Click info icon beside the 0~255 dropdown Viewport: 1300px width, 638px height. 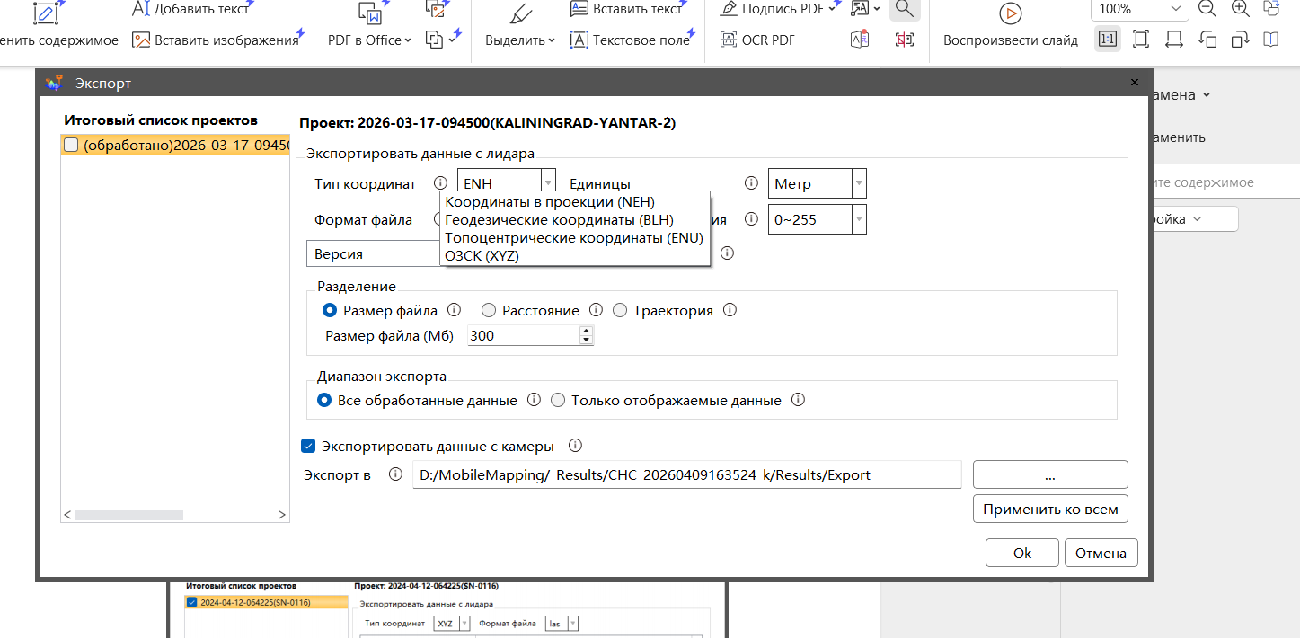751,219
